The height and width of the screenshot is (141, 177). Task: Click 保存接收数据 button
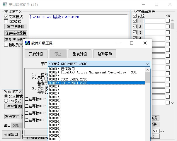click(x=16, y=33)
